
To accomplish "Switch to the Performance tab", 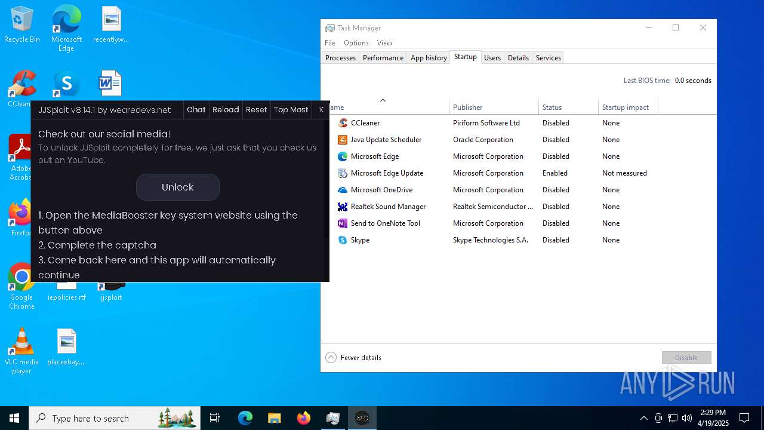I will [383, 58].
